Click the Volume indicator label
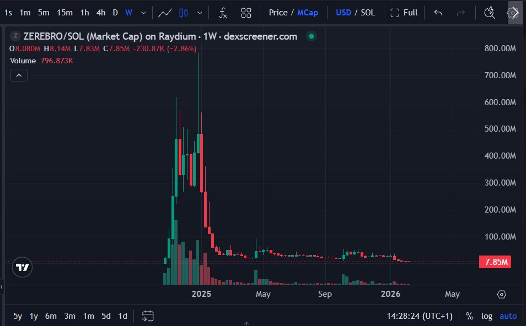The height and width of the screenshot is (326, 526). [x=23, y=61]
